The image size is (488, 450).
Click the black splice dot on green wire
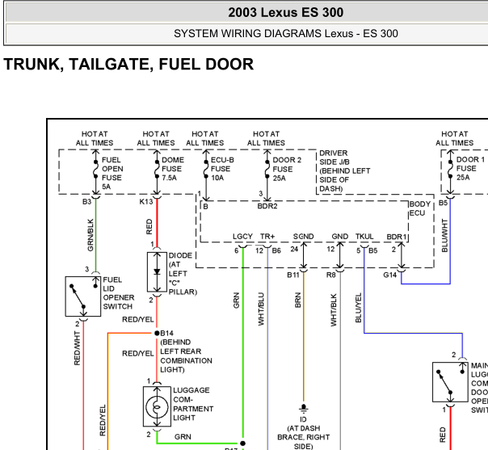point(242,444)
